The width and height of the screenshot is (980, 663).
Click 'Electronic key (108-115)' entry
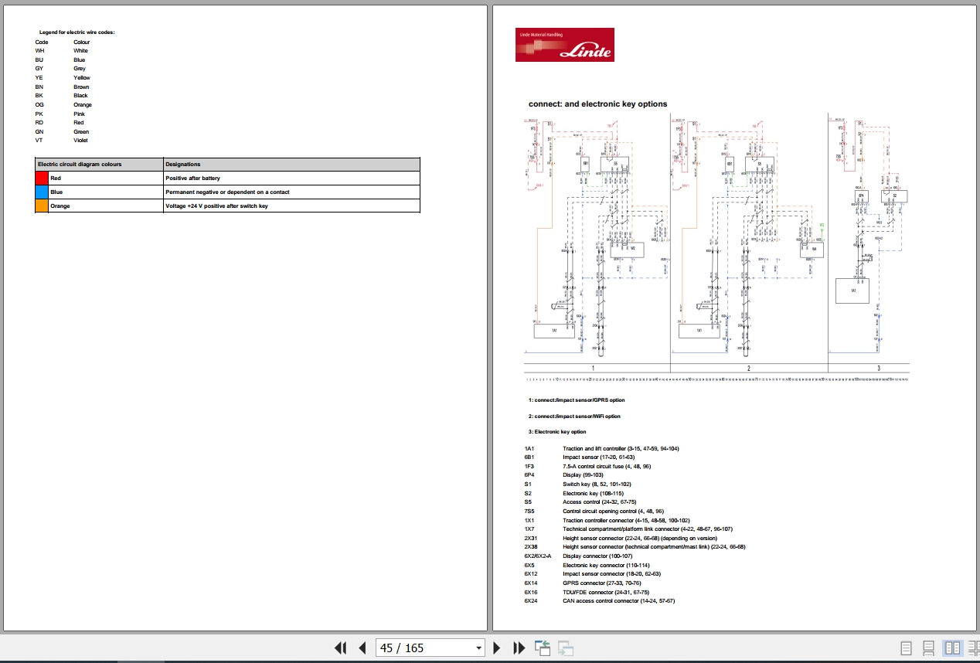pos(593,493)
